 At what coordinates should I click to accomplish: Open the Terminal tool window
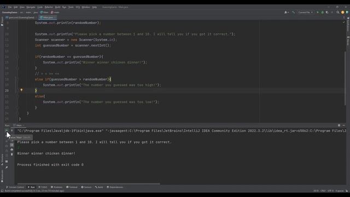tap(72, 187)
